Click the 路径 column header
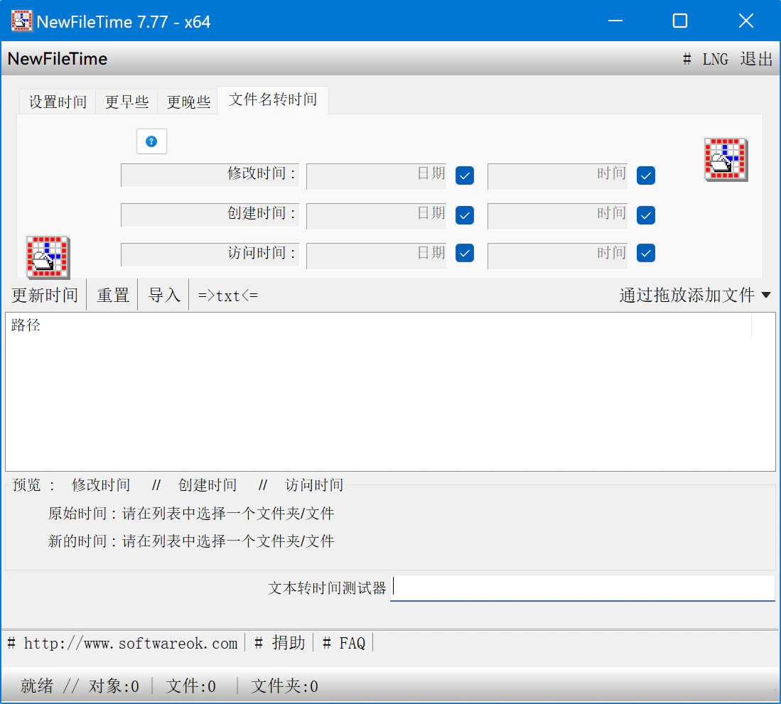781x704 pixels. point(379,325)
